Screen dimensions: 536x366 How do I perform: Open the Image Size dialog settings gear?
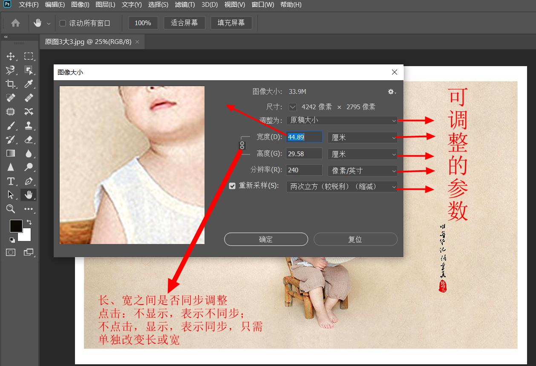[x=391, y=91]
